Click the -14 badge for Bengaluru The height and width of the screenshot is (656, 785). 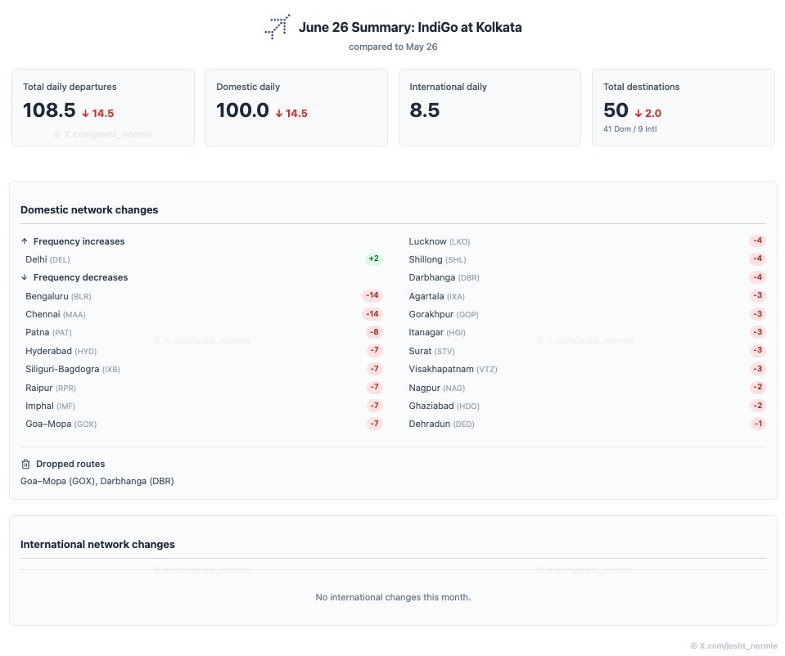point(372,295)
